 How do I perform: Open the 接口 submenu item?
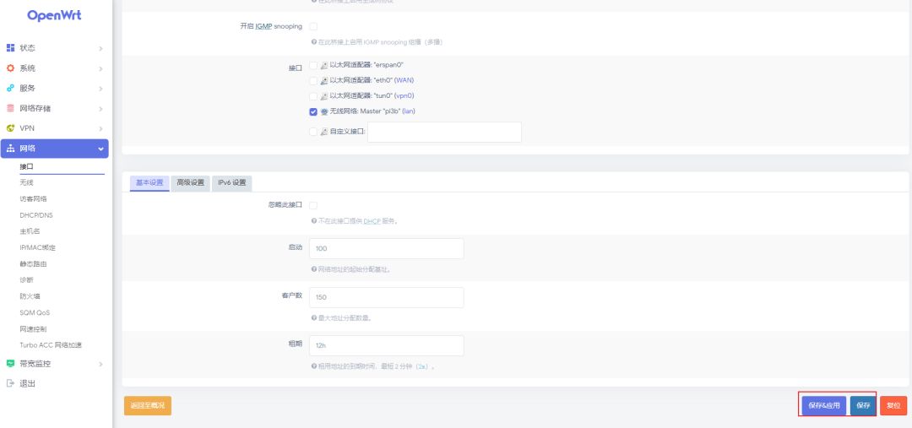(x=27, y=166)
